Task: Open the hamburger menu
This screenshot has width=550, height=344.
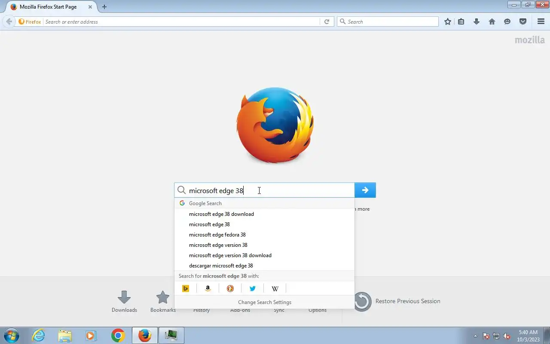Action: [x=541, y=21]
